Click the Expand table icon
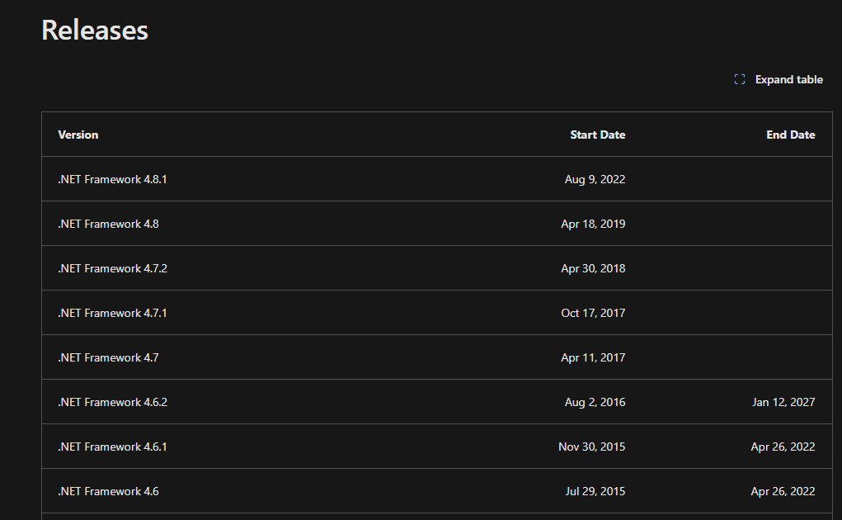 pos(740,79)
